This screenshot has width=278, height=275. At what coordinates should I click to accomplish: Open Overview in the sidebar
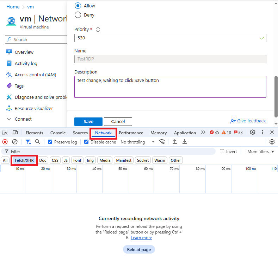[24, 52]
